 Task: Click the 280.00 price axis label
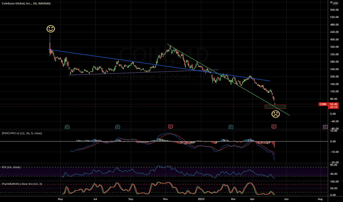(334, 62)
